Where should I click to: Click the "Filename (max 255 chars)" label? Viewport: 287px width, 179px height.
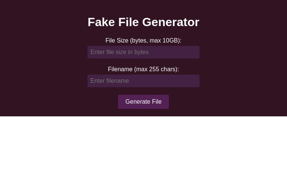[x=143, y=69]
